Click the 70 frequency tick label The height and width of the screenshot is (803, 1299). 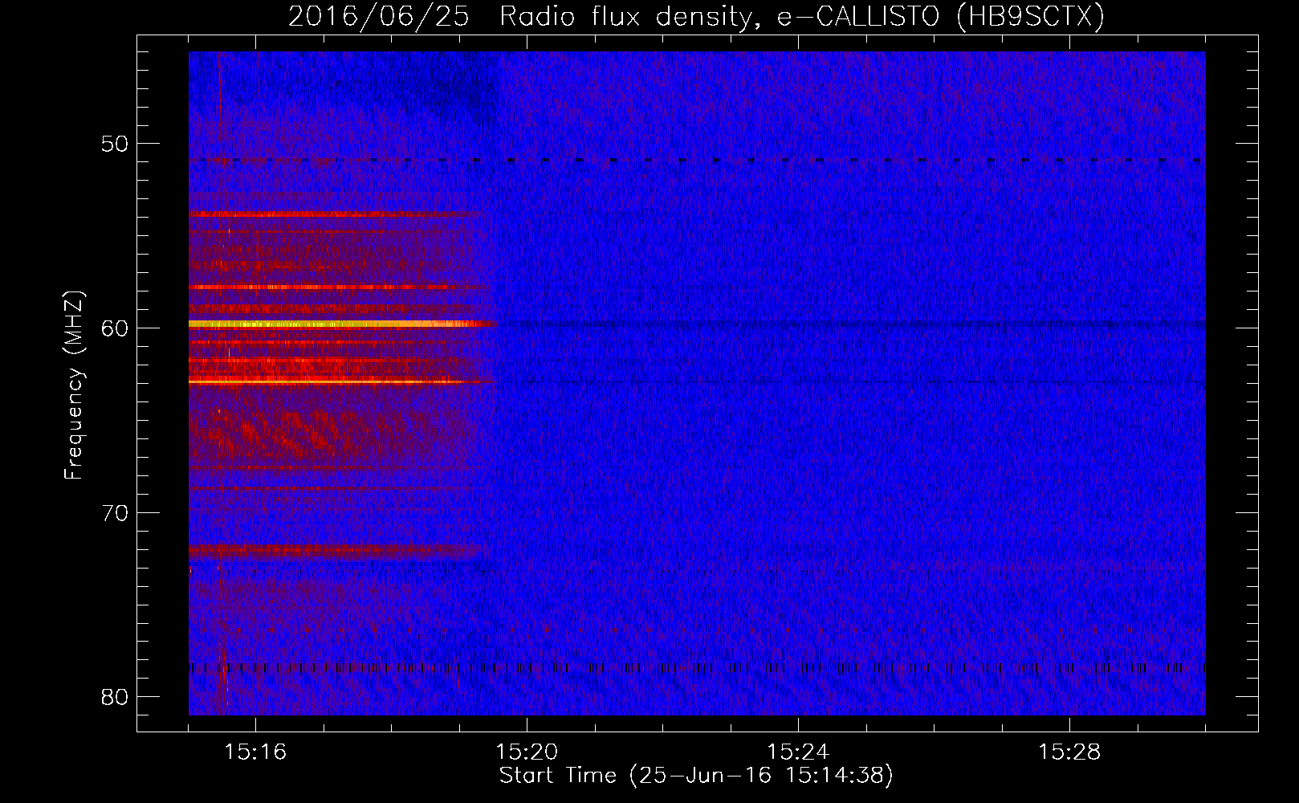[x=115, y=512]
